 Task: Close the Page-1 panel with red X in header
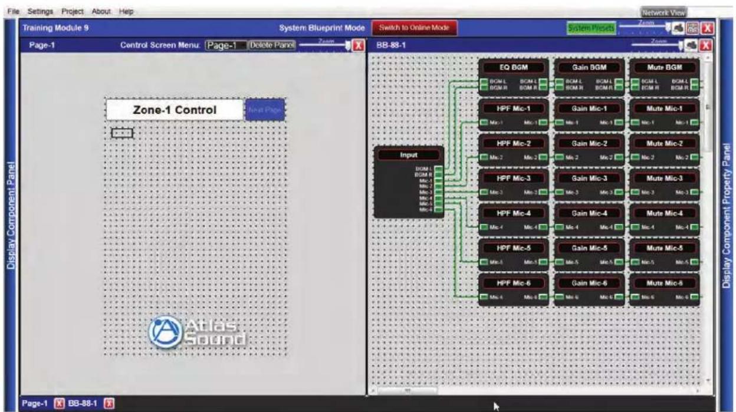tap(357, 45)
